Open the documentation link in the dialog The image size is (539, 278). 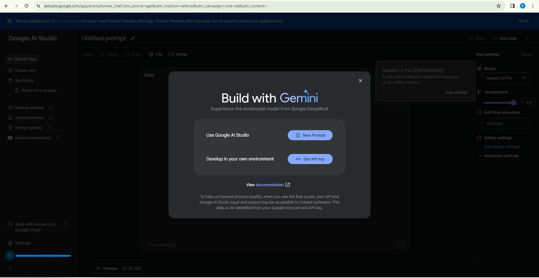coord(270,185)
